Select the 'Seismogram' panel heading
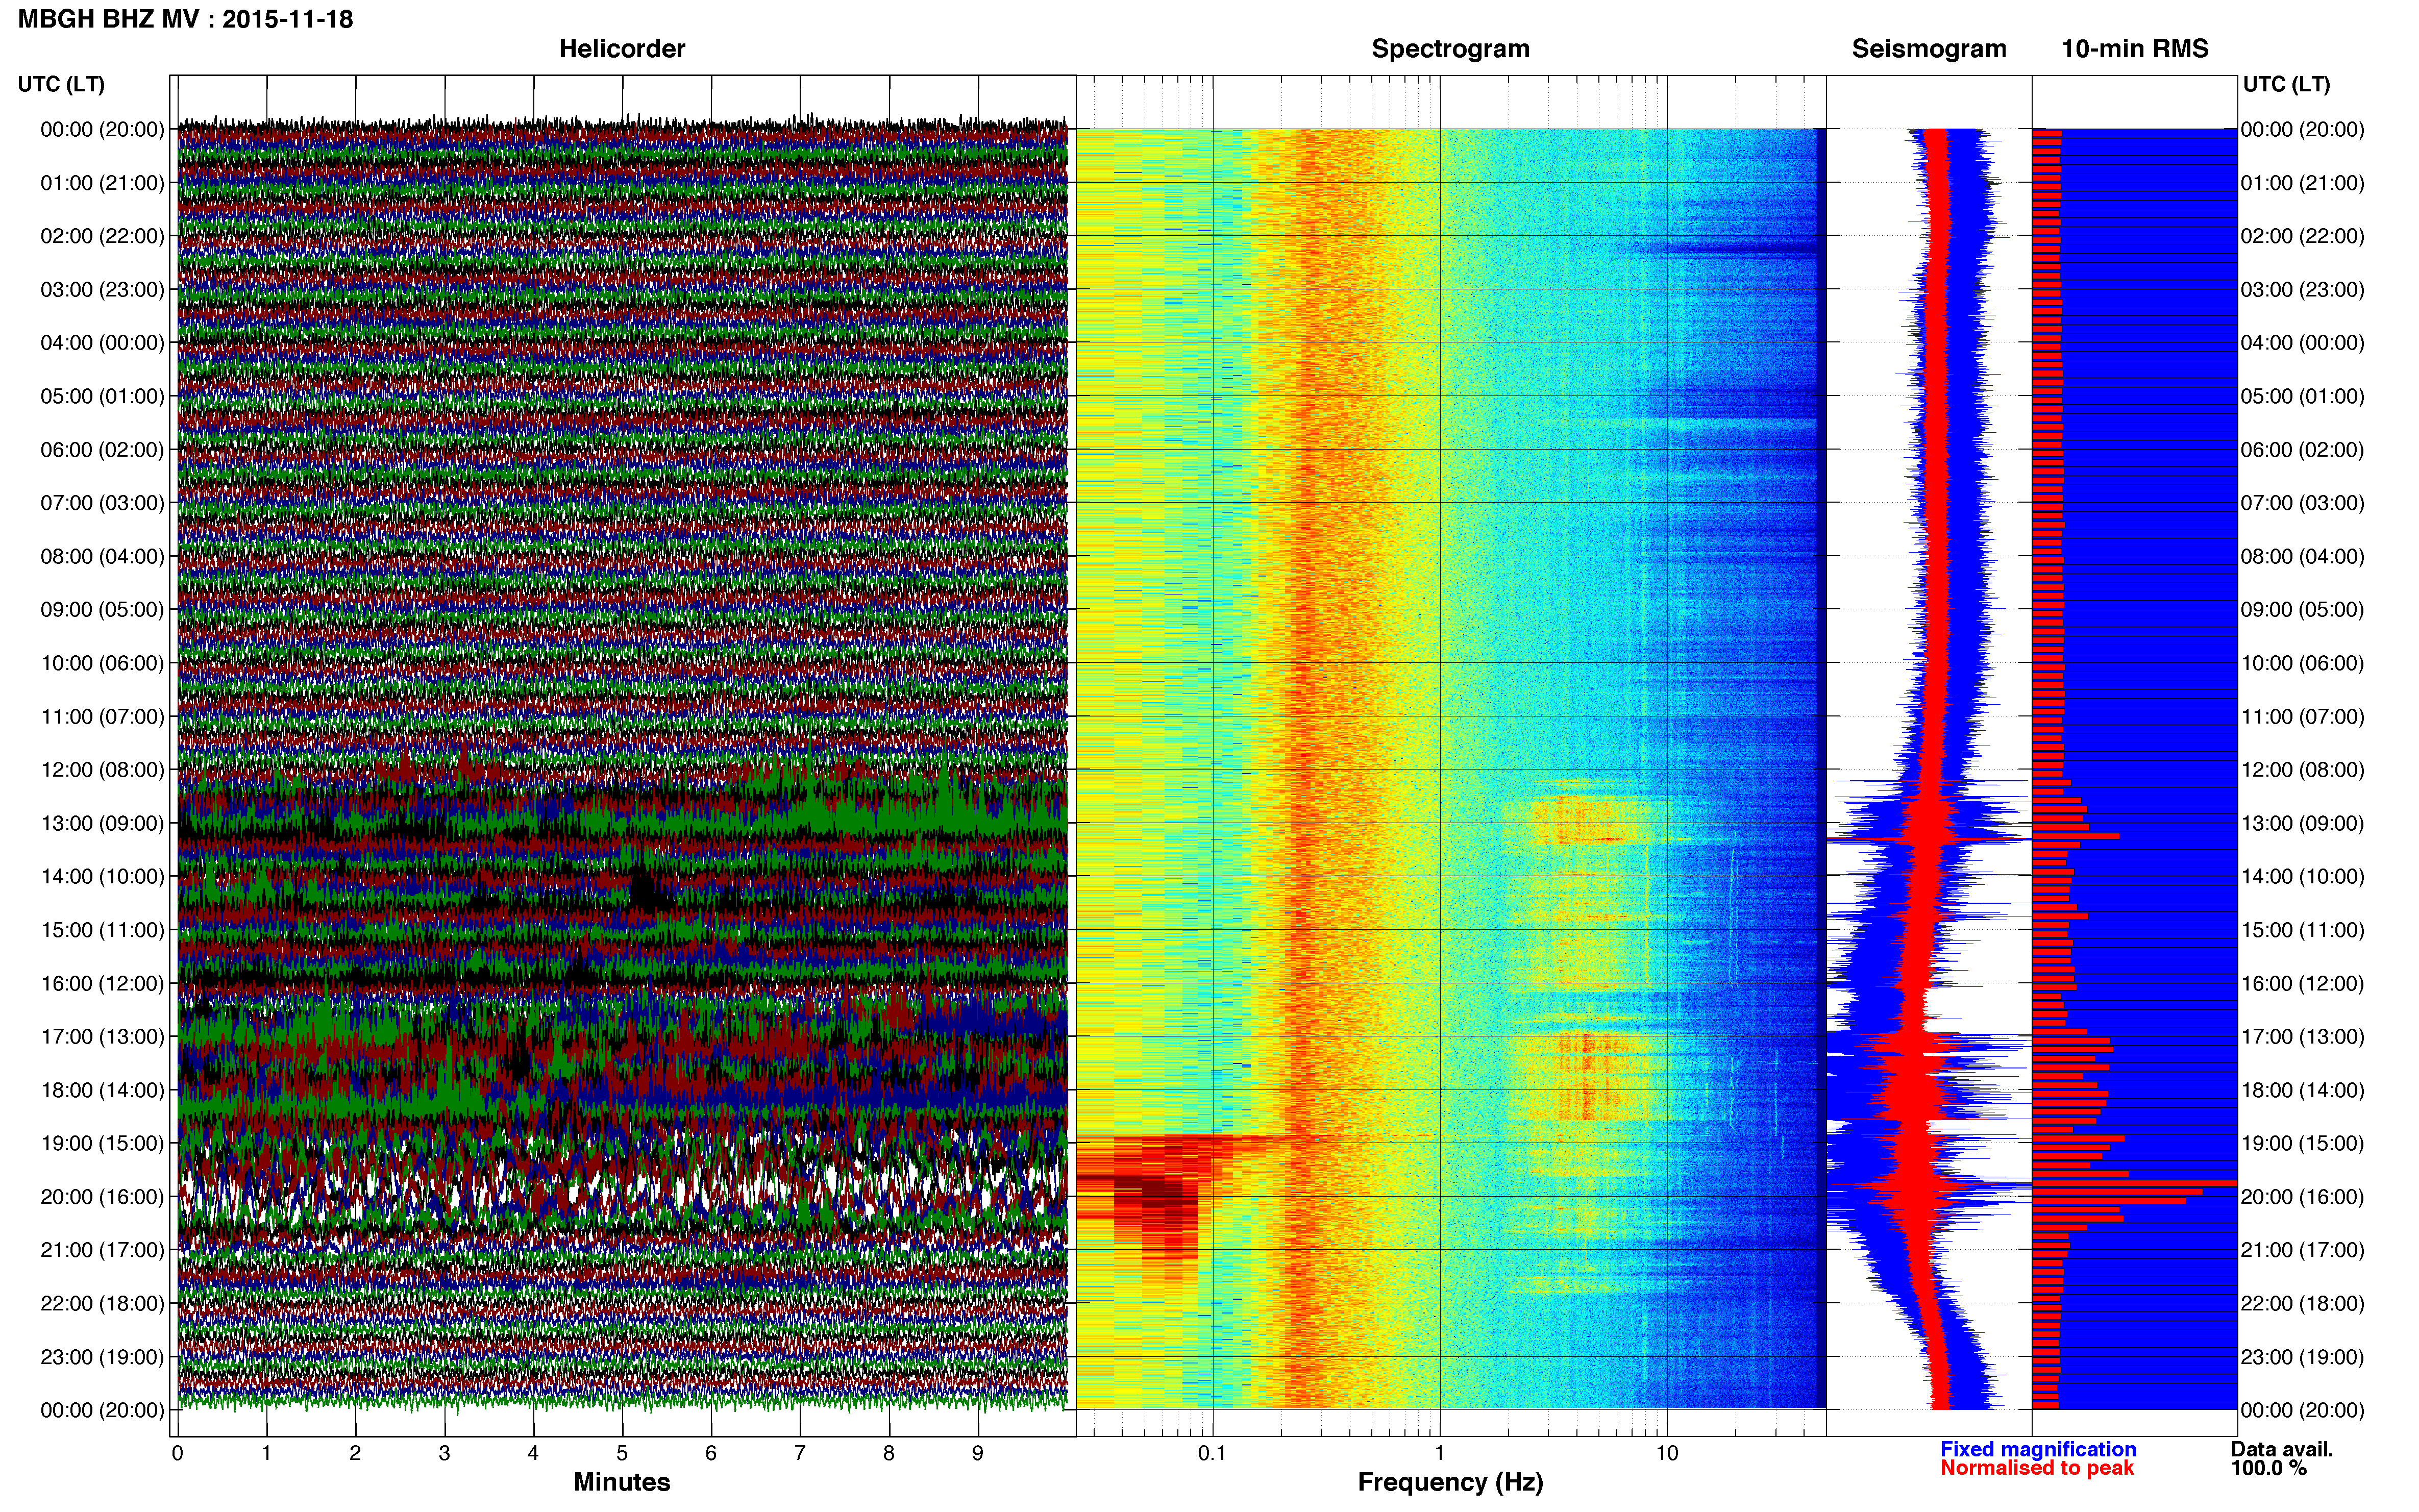 coord(1929,49)
